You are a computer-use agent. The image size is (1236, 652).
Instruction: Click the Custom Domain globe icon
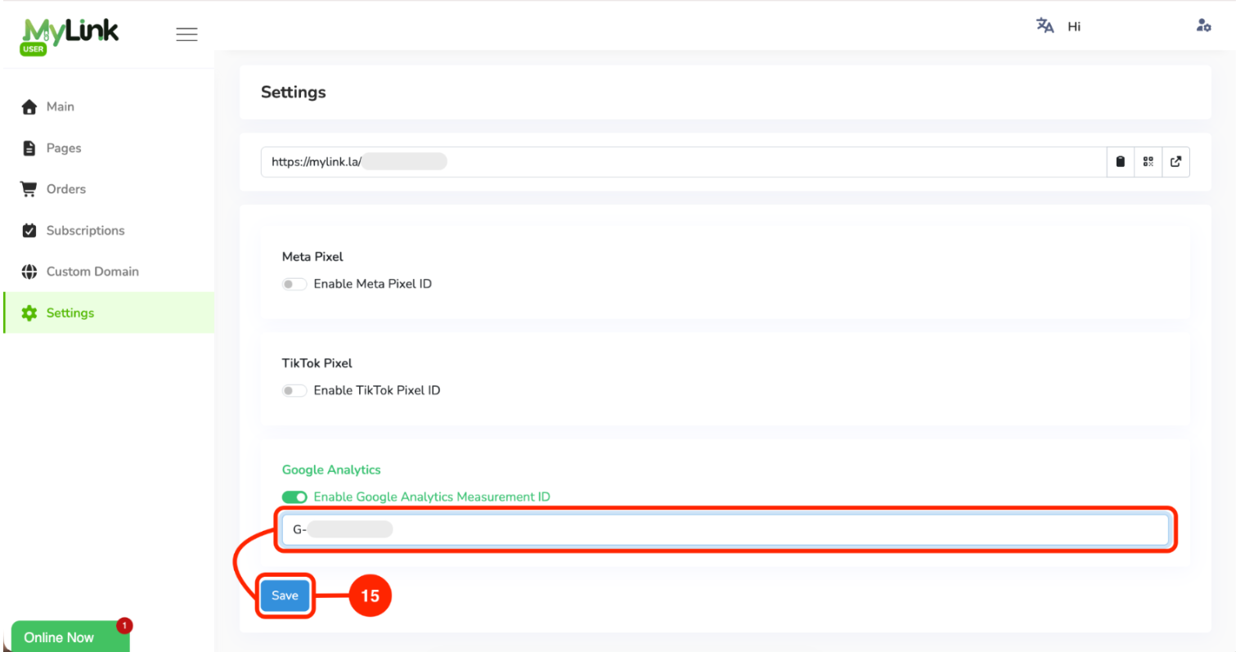point(29,272)
